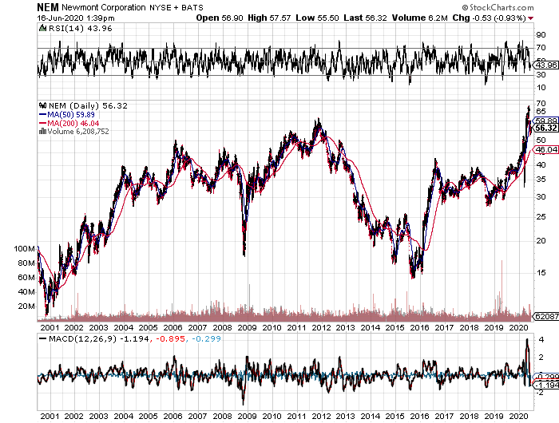Click the 2016 label on the MACD time axis

point(419,416)
